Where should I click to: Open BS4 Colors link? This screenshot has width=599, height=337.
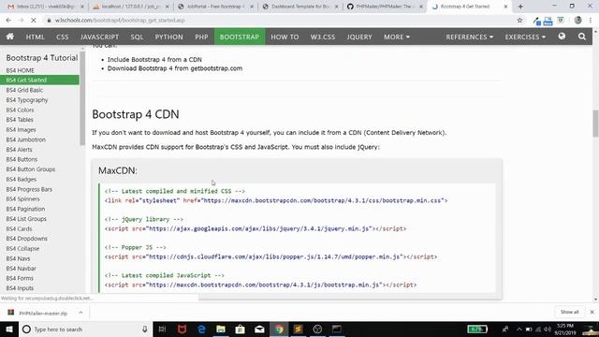20,110
